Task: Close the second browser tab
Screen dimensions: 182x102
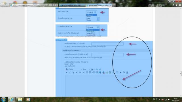Action: pos(111,5)
